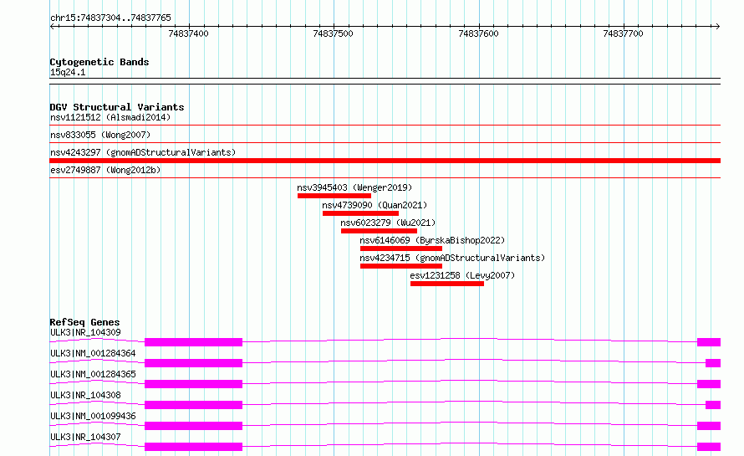
Task: Click the thick red nsv4243297 variant bar
Action: [x=385, y=161]
